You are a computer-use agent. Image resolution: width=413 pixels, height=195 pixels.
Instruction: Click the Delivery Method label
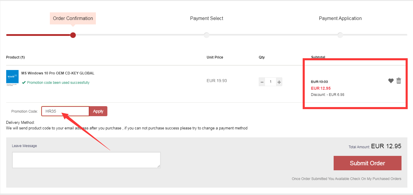pos(20,122)
